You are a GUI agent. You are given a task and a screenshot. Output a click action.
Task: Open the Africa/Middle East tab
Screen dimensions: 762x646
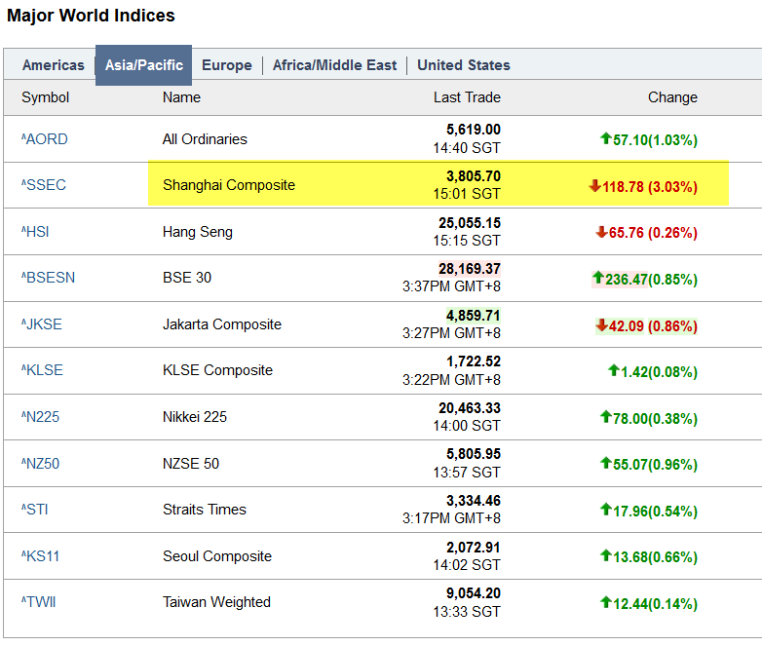334,65
